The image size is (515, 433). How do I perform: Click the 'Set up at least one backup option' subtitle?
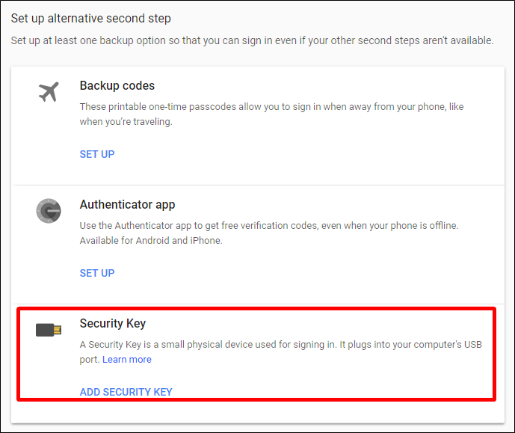tap(252, 40)
